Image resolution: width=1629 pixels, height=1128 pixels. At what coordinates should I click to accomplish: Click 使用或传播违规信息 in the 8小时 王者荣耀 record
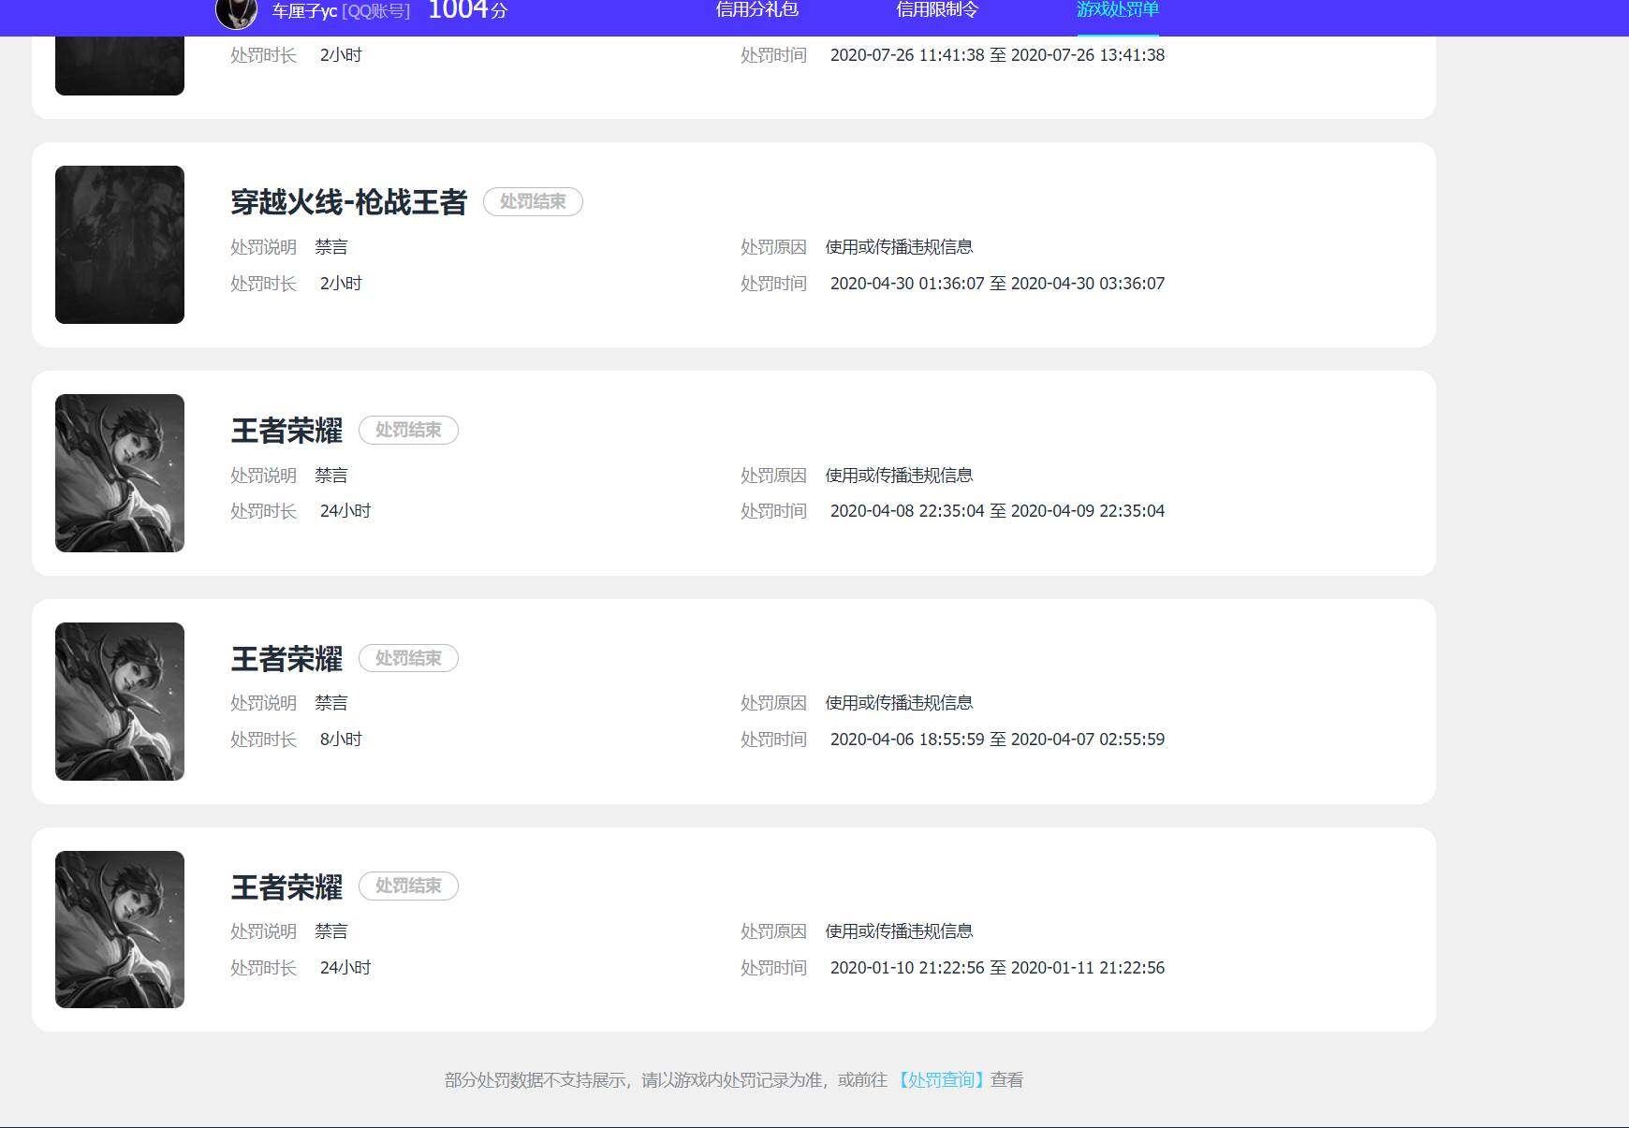coord(899,703)
